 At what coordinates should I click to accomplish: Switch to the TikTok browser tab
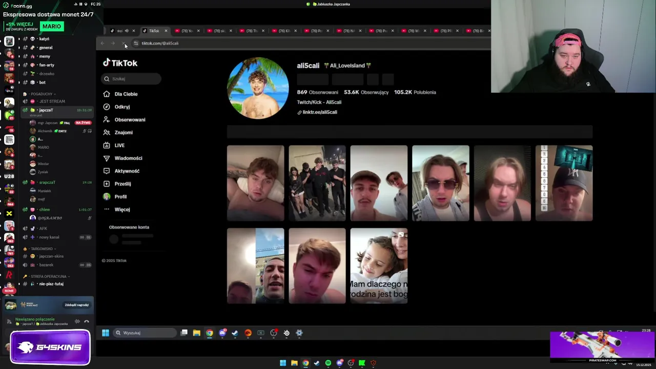pos(154,31)
